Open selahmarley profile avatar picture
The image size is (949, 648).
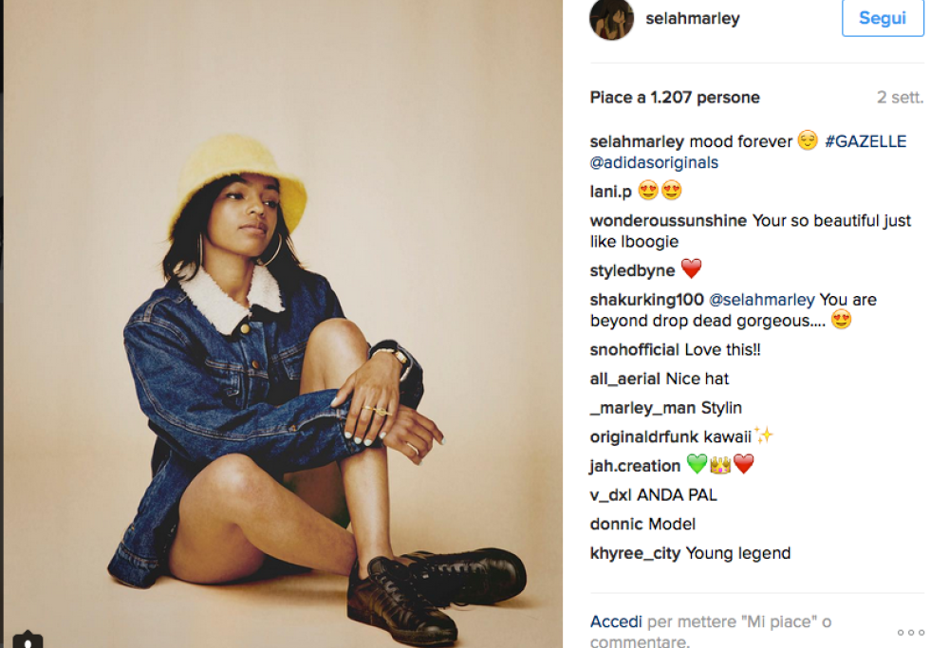[611, 19]
